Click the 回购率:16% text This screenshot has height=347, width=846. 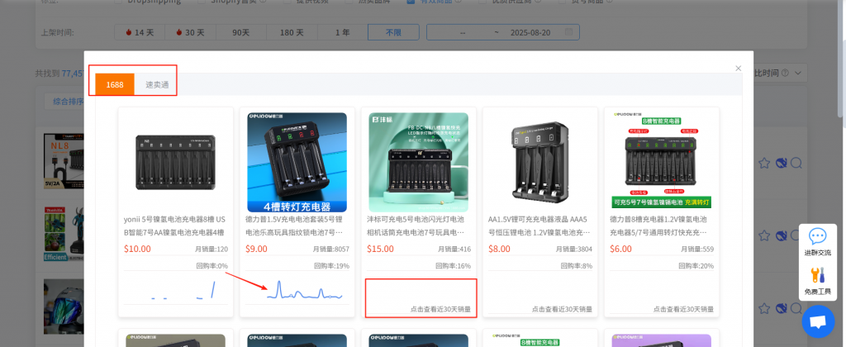[x=454, y=265]
